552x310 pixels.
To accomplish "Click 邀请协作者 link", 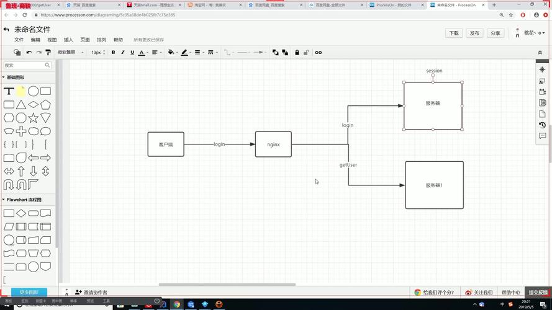I will coord(91,292).
